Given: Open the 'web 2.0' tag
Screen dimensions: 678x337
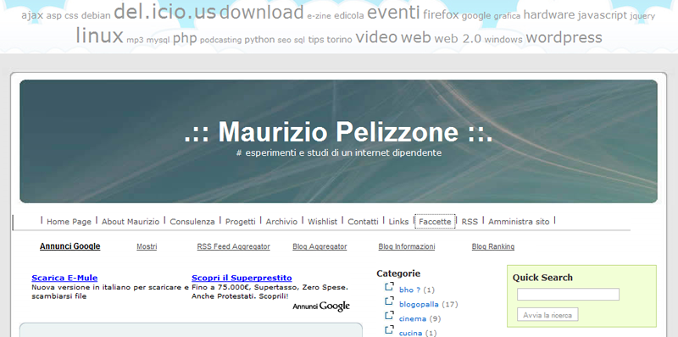Looking at the screenshot, I should [x=458, y=39].
